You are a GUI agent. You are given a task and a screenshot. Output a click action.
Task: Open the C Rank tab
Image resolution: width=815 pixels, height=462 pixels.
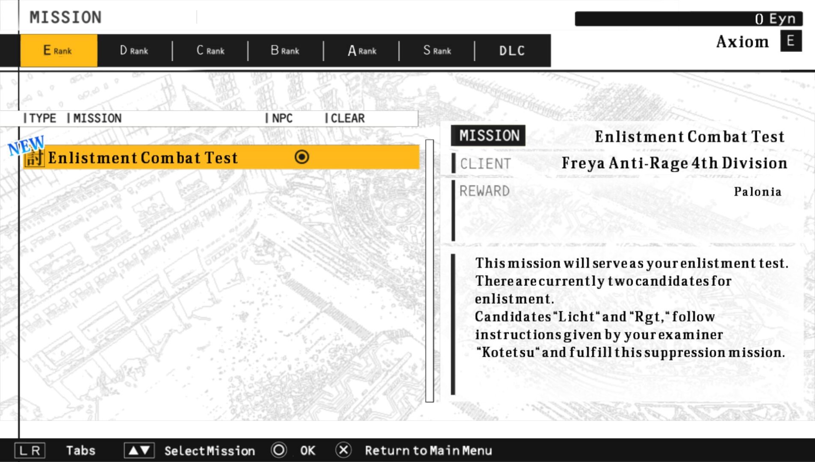(210, 50)
